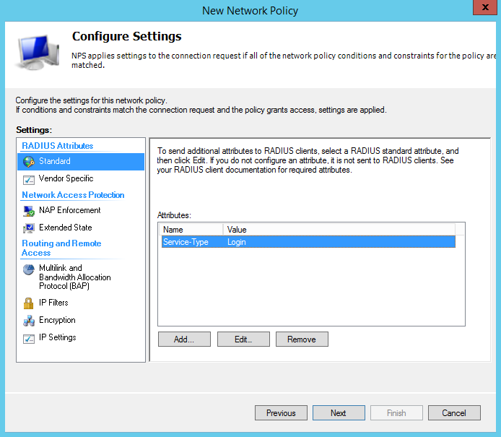Go to the Previous wizard page
Image resolution: width=501 pixels, height=437 pixels.
coord(281,413)
